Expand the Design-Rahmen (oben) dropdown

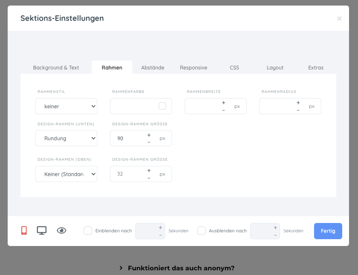[x=66, y=174]
